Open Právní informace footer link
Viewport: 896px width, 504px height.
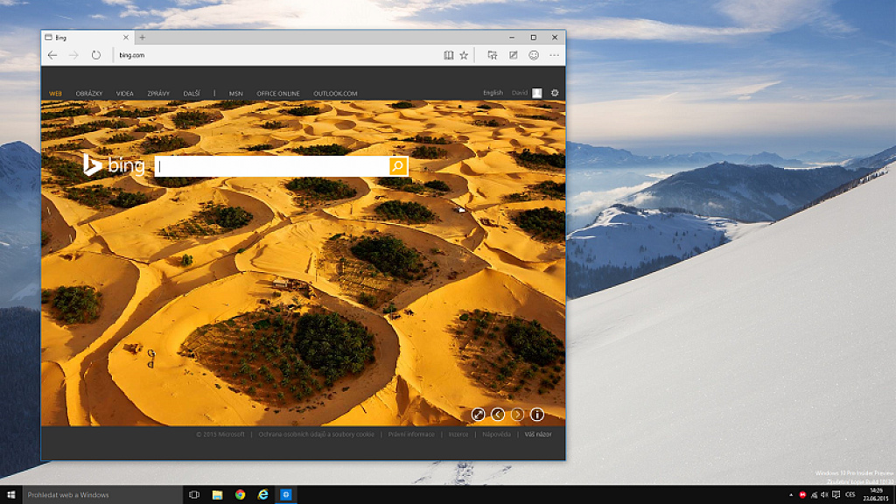pyautogui.click(x=411, y=434)
